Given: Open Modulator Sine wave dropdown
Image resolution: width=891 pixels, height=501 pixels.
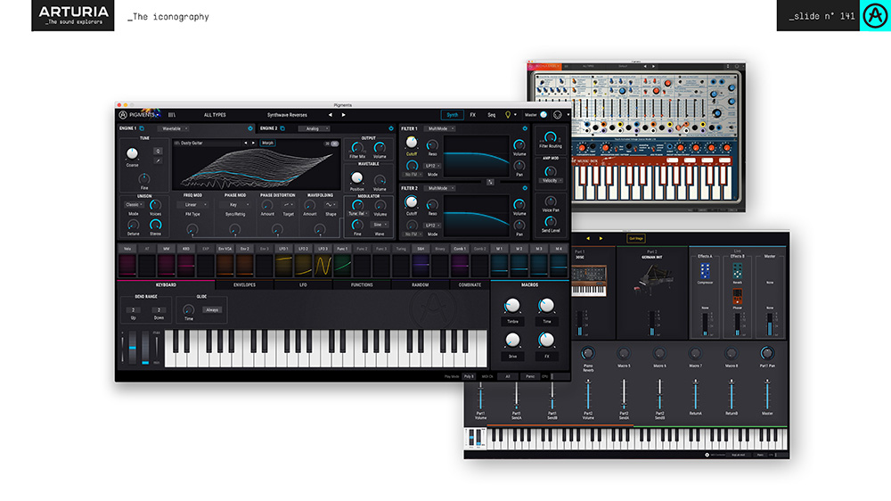Looking at the screenshot, I should [380, 225].
